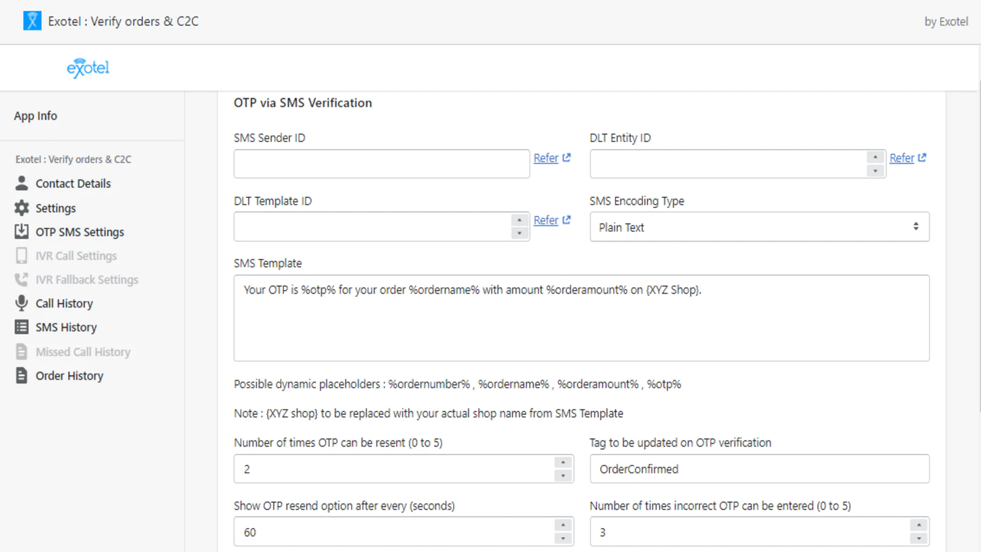This screenshot has width=981, height=552.
Task: Click the SMS History list icon
Action: pyautogui.click(x=21, y=327)
